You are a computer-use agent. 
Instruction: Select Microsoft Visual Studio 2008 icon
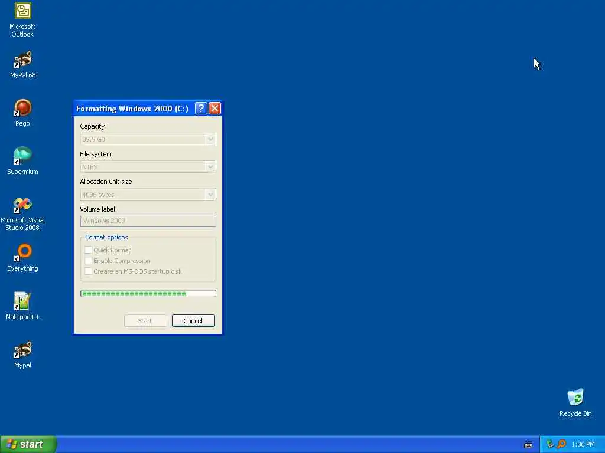coord(22,214)
